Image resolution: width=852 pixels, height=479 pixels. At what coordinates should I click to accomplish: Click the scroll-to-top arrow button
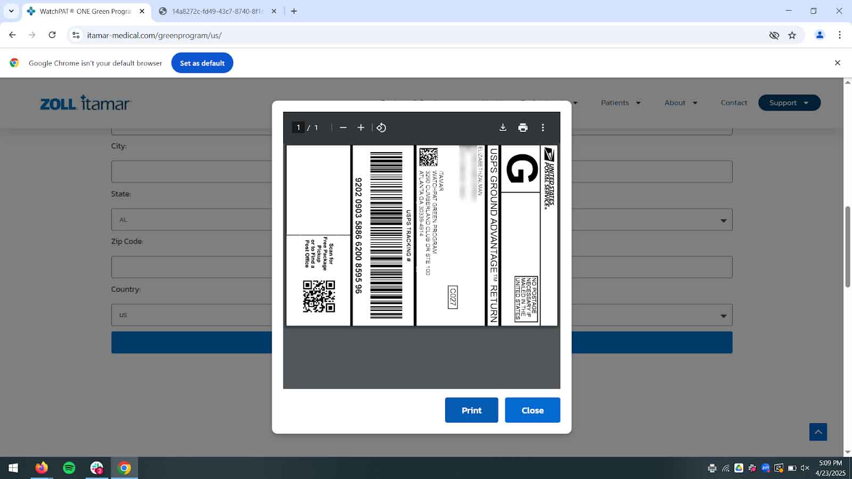point(818,432)
